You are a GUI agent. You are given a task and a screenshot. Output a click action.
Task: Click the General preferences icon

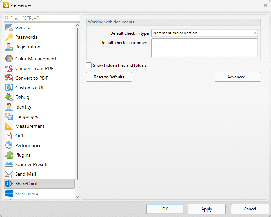click(9, 27)
